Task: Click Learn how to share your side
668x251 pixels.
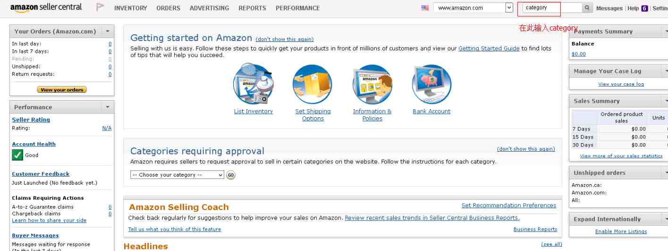Action: (x=49, y=220)
